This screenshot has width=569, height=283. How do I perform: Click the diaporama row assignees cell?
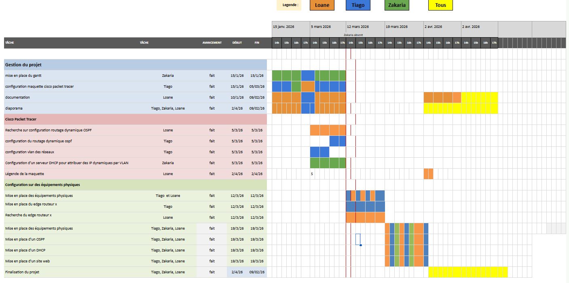click(168, 108)
